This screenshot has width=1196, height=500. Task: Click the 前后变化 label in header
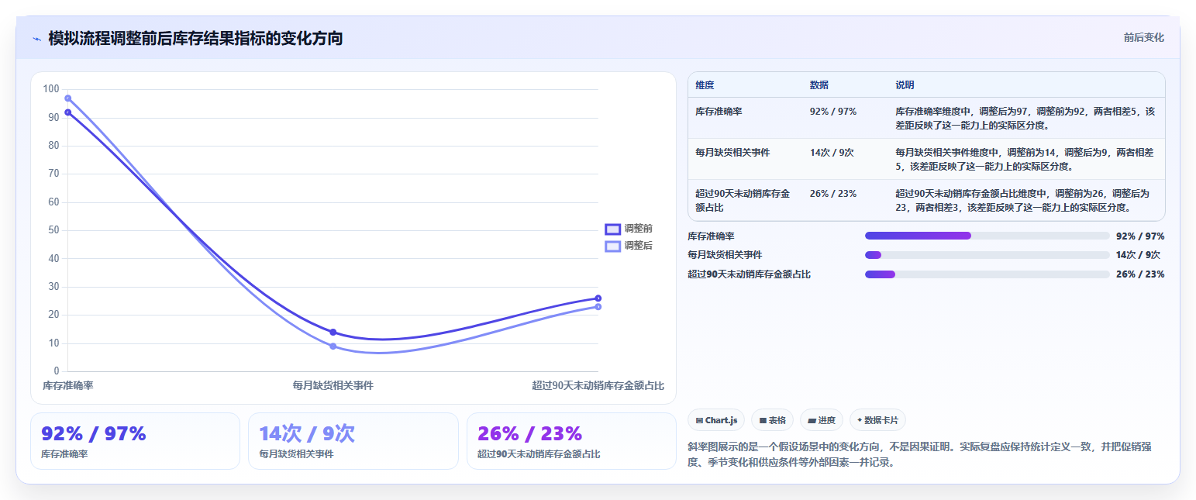(1143, 38)
